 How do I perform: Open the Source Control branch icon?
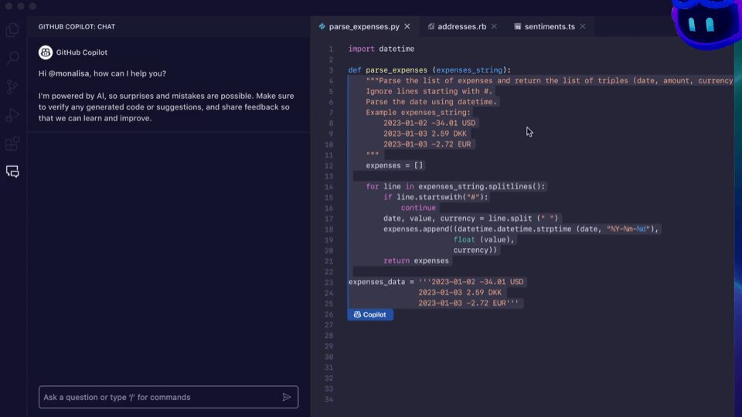12,86
